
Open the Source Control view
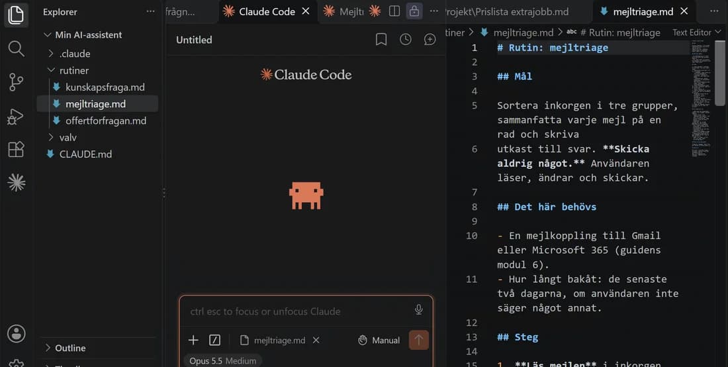[x=17, y=82]
